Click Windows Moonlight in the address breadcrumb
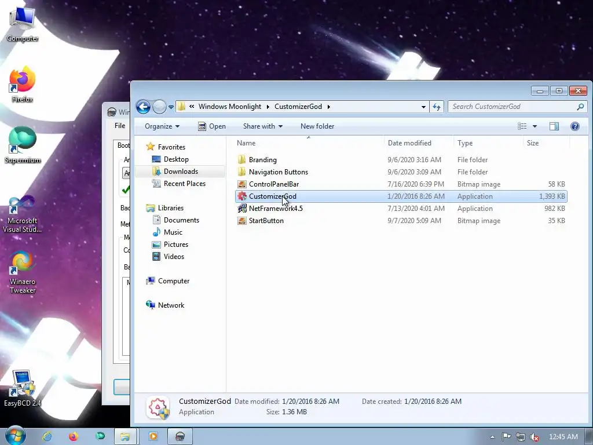This screenshot has width=593, height=445. [x=229, y=107]
